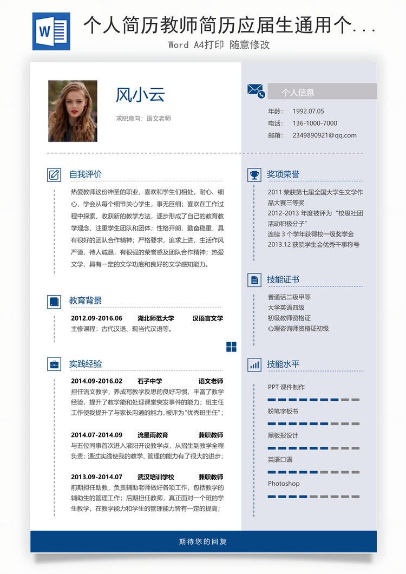
Task: Click the 英语口语 skill bar
Action: click(x=313, y=472)
